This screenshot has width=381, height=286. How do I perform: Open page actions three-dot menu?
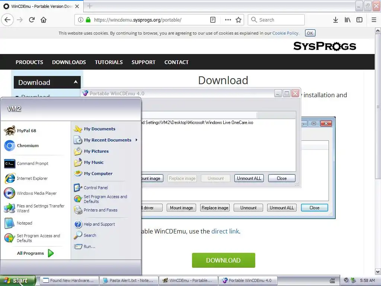[228, 20]
